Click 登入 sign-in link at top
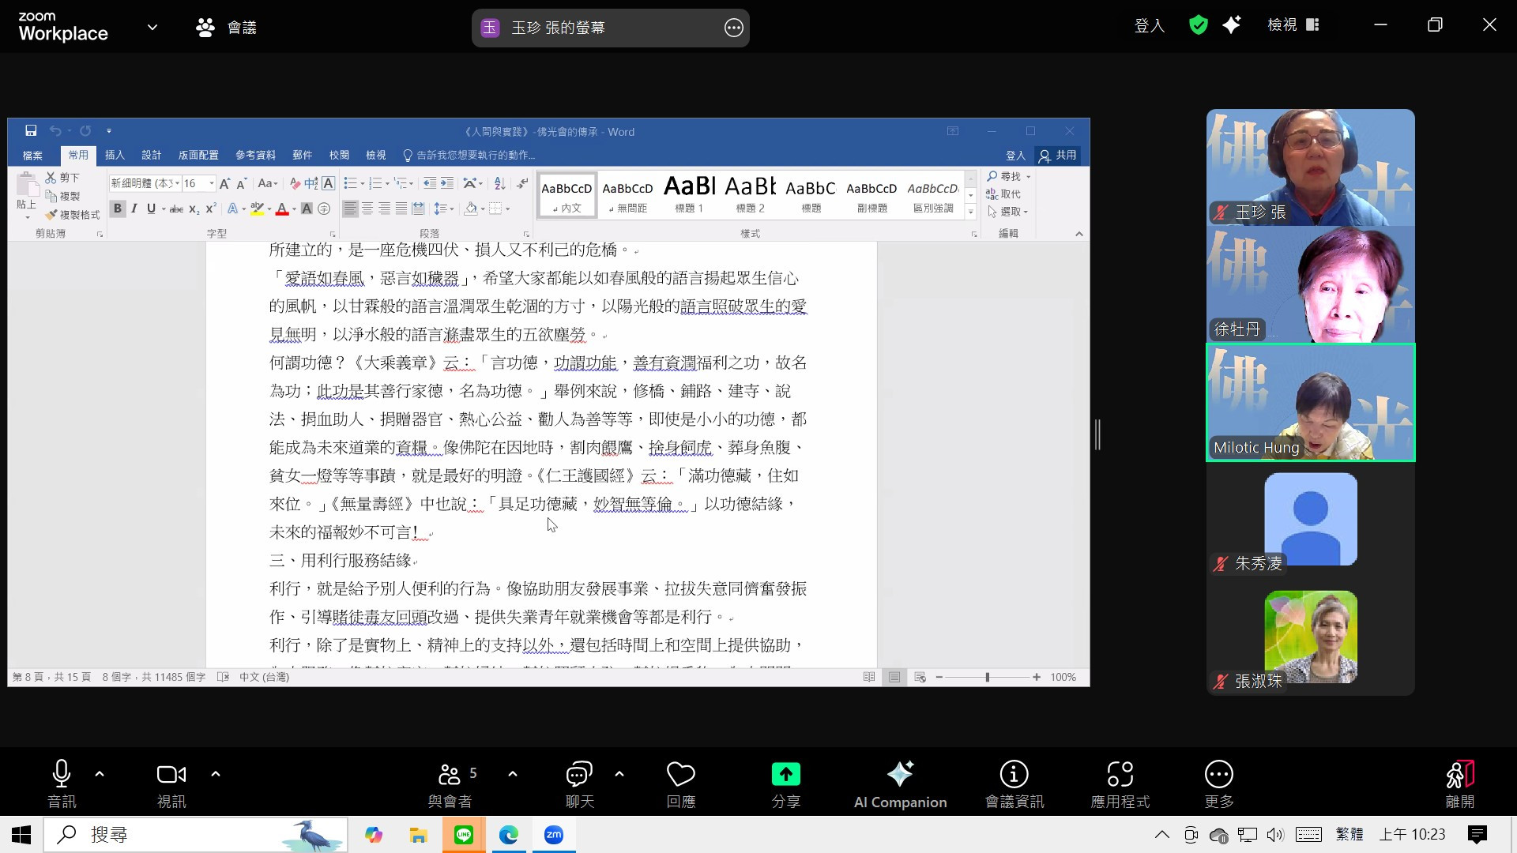 tap(1150, 26)
